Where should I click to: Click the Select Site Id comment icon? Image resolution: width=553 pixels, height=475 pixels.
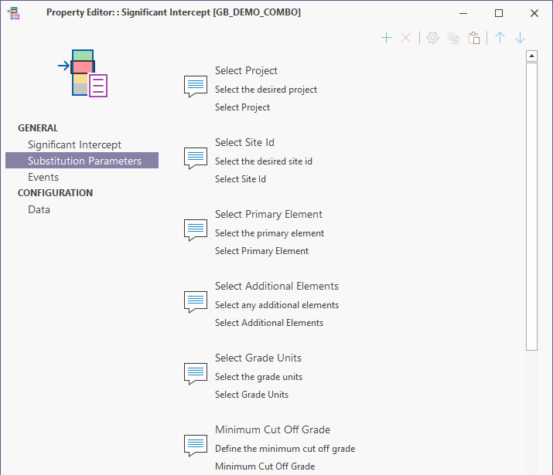[x=196, y=158]
